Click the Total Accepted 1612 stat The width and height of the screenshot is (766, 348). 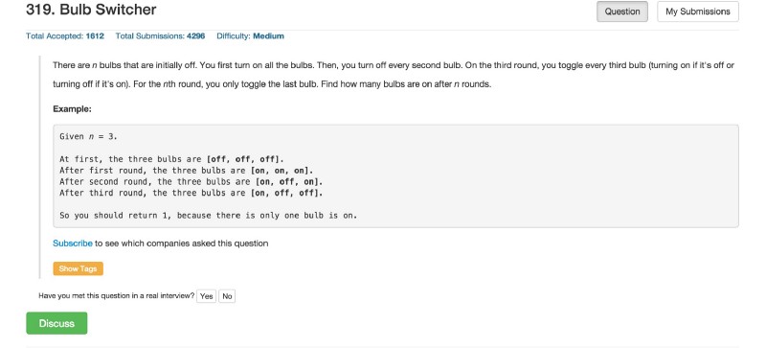65,36
